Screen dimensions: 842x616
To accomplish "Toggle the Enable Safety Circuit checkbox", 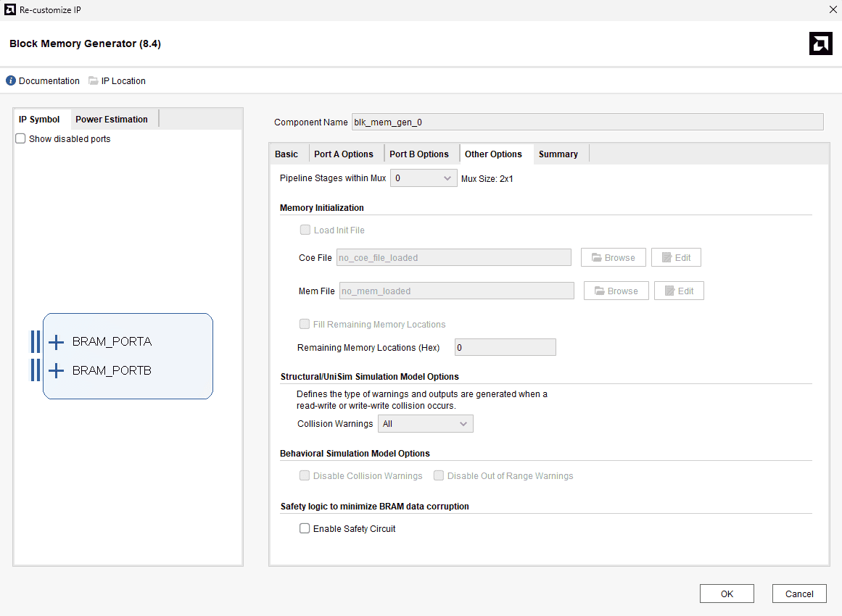I will coord(305,529).
